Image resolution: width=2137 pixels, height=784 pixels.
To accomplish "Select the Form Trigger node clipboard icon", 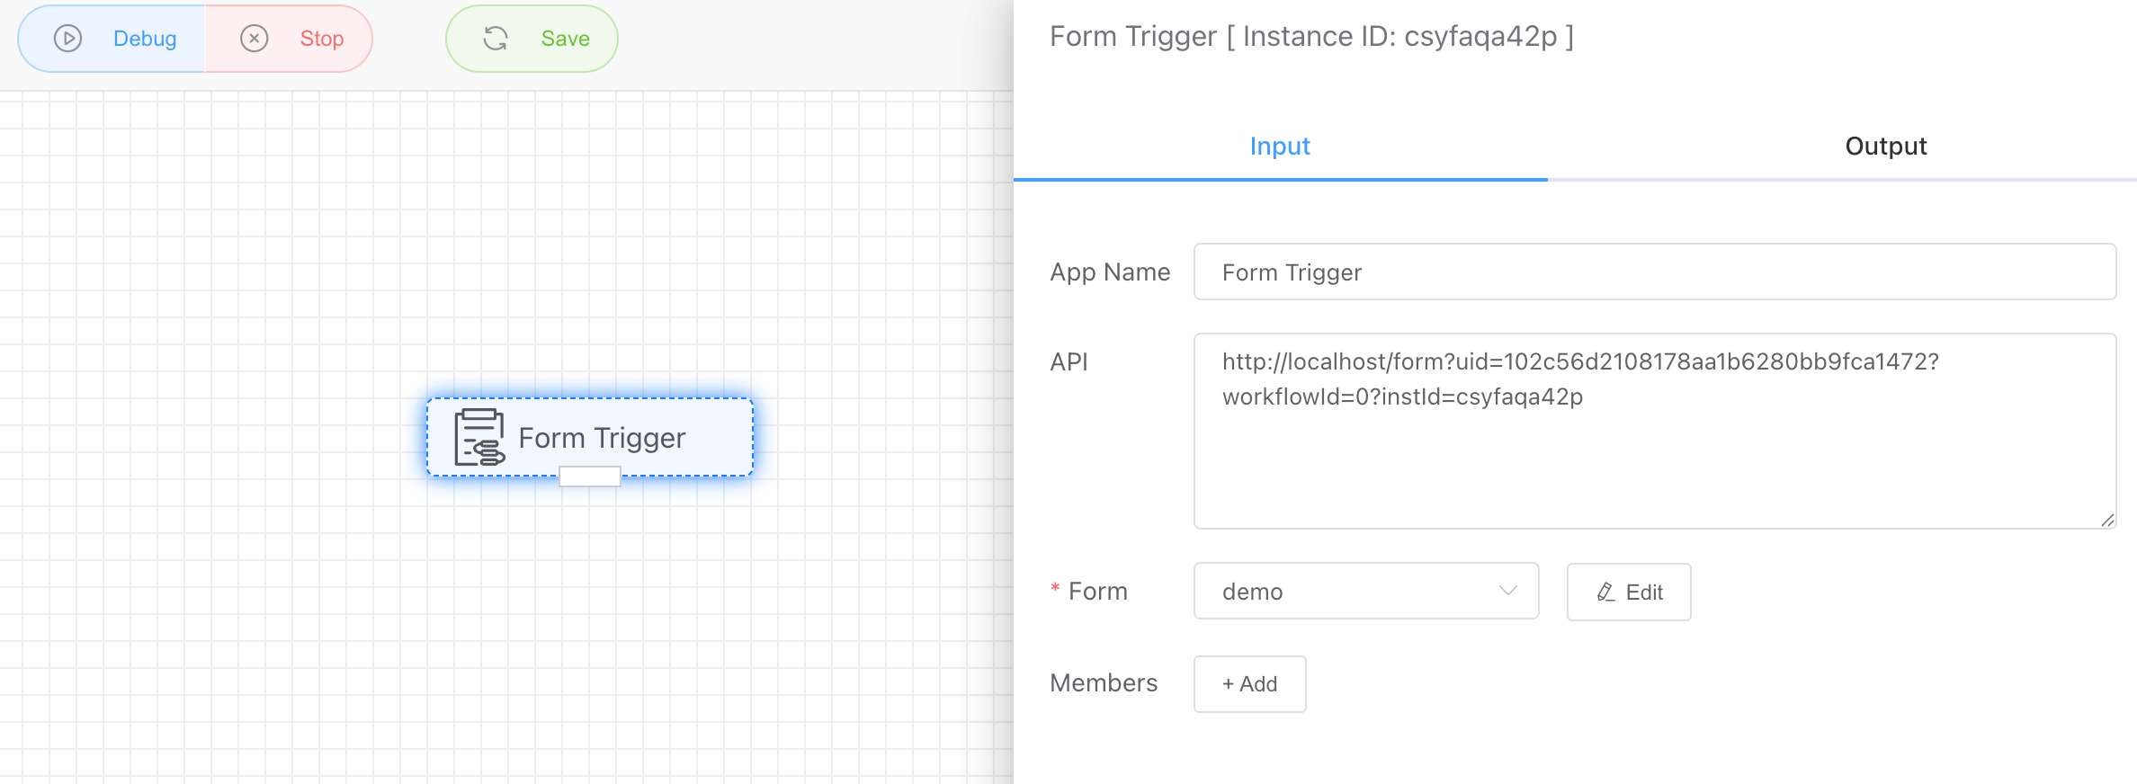I will pyautogui.click(x=478, y=438).
